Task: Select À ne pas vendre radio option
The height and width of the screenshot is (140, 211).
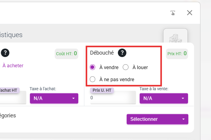Action: point(93,79)
